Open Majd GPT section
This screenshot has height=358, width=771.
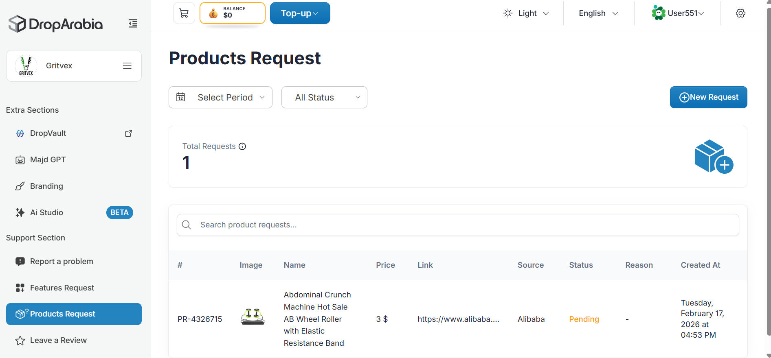click(74, 160)
